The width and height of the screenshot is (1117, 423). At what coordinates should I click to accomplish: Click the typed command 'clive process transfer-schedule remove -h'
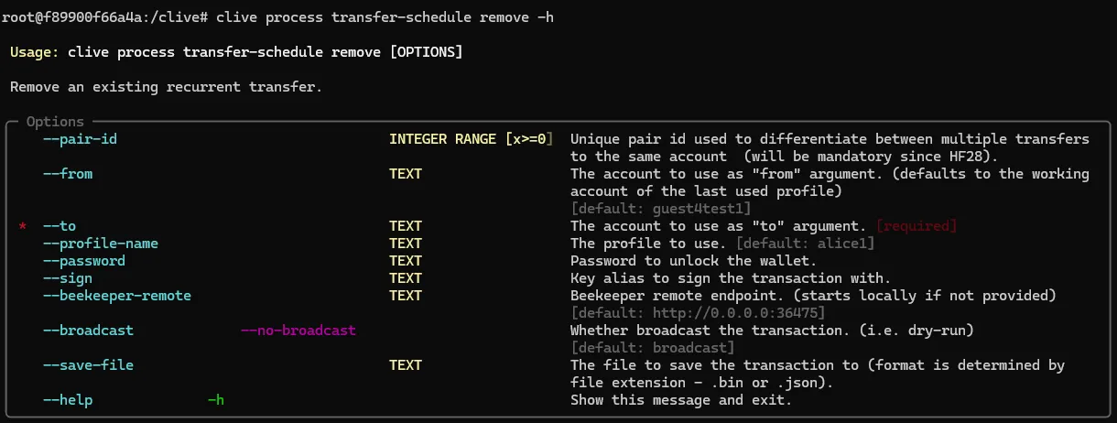[x=385, y=17]
